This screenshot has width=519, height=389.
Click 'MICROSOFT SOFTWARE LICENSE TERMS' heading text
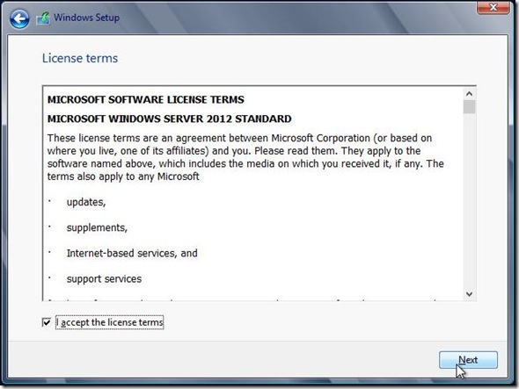coord(146,99)
